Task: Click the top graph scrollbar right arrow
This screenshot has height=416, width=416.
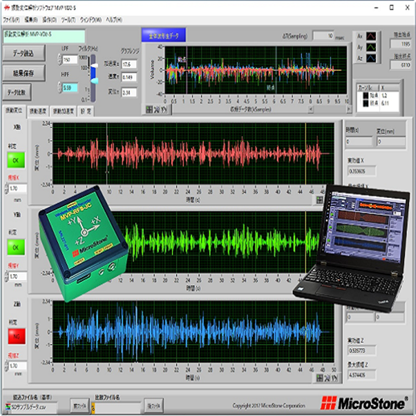Action: point(349,109)
